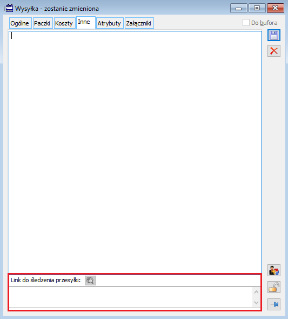Click the pin window icon
288x319 pixels.
click(x=274, y=304)
